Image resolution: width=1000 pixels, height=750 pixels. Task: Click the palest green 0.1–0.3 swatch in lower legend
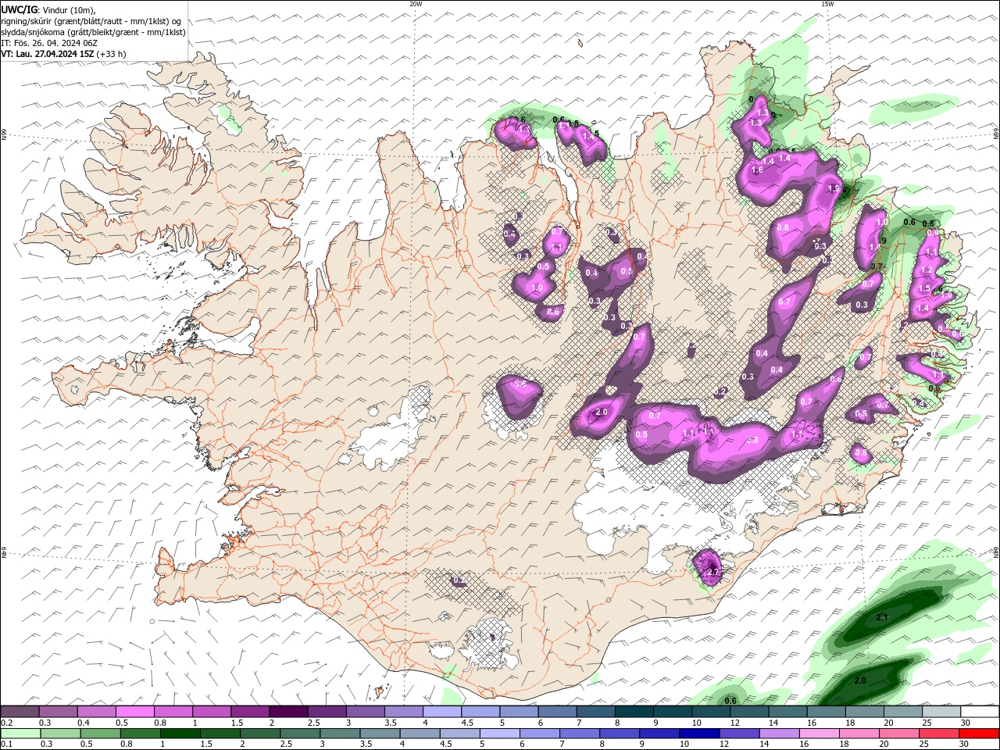(x=20, y=734)
